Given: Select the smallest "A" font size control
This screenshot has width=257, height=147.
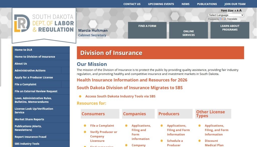Looking at the screenshot, I should coord(235,11).
